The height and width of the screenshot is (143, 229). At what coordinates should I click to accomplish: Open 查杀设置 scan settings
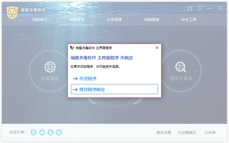pos(164,133)
